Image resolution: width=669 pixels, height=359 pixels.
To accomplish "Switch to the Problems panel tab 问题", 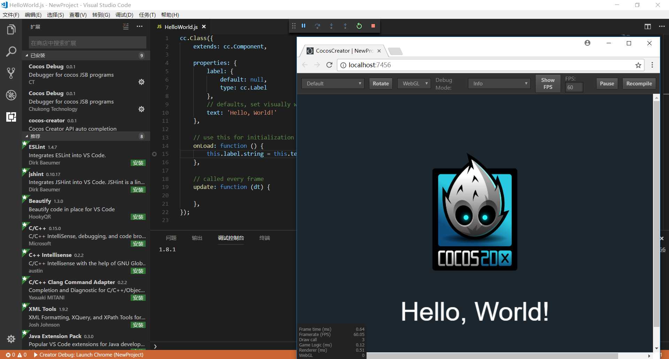I will [x=171, y=238].
